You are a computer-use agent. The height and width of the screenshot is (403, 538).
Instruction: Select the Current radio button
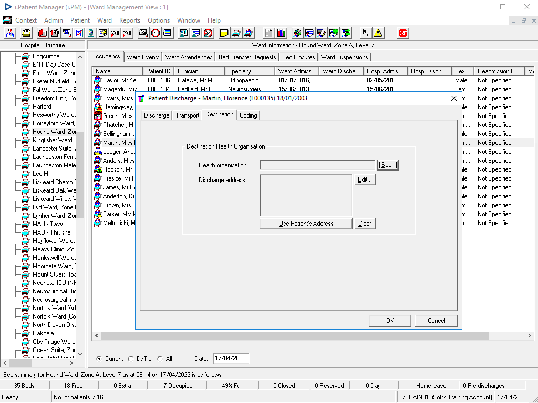point(99,359)
